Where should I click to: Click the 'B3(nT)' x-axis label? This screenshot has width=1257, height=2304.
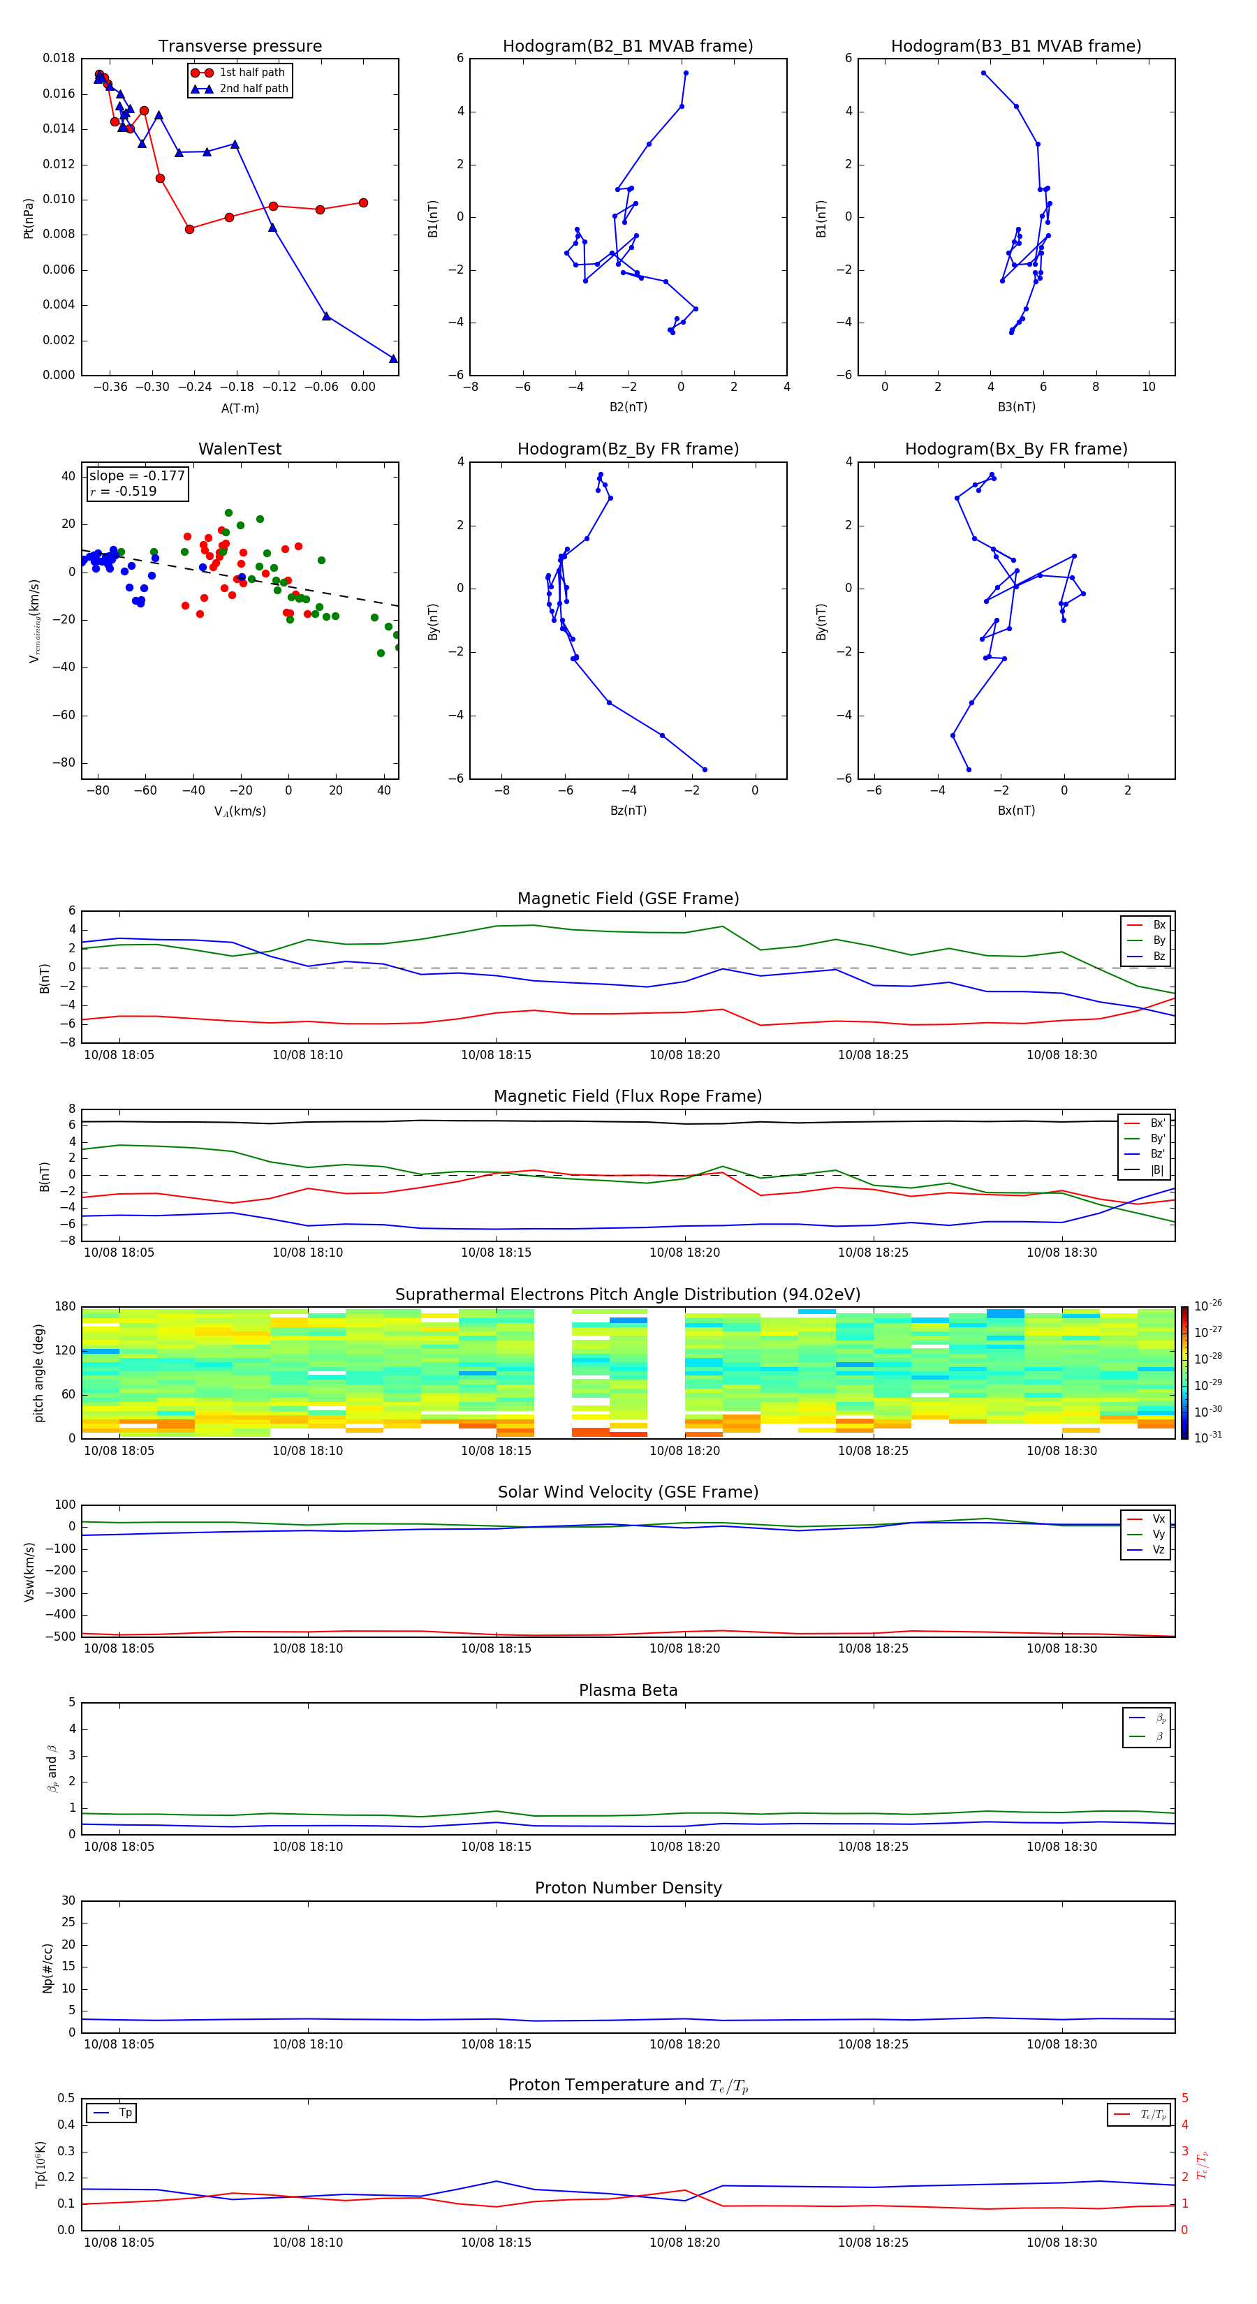click(x=1016, y=407)
